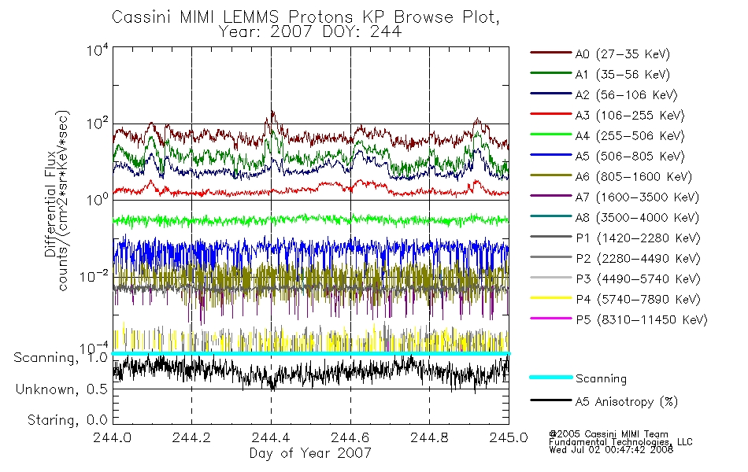Click the navy A2 legend line
Viewport: 748px width, 472px height.
551,94
